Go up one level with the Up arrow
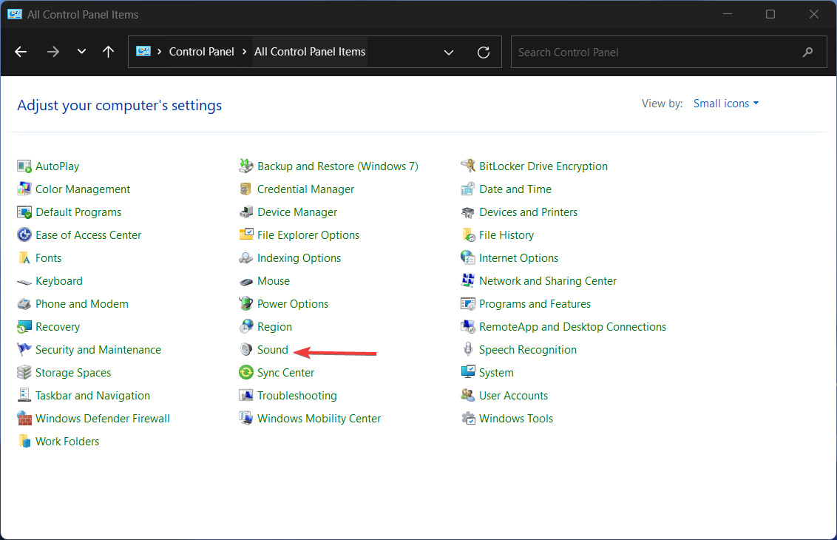Screen dimensions: 837x540 109,52
